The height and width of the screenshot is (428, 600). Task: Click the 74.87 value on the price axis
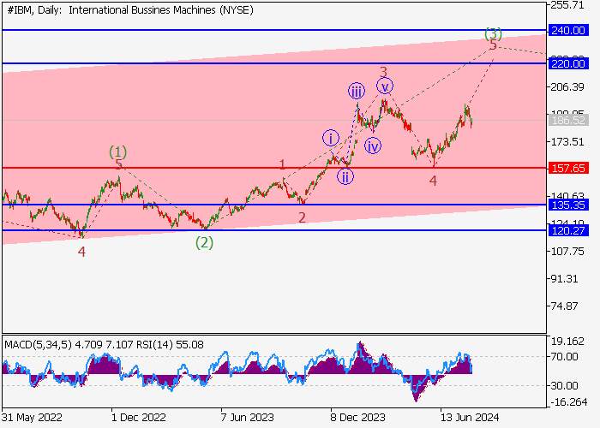click(x=564, y=306)
